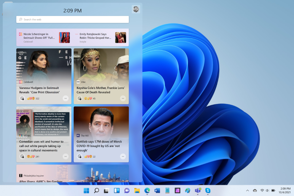Open more options on the MSNBC comedian card

[65, 157]
